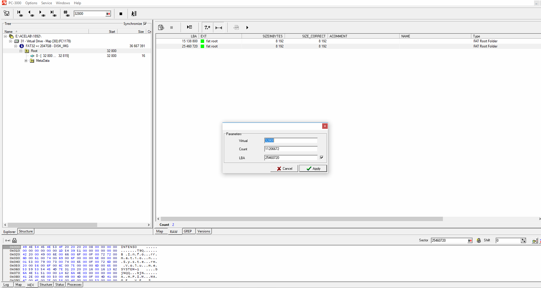
Task: Click the exit running-man toolbar icon
Action: click(x=134, y=14)
